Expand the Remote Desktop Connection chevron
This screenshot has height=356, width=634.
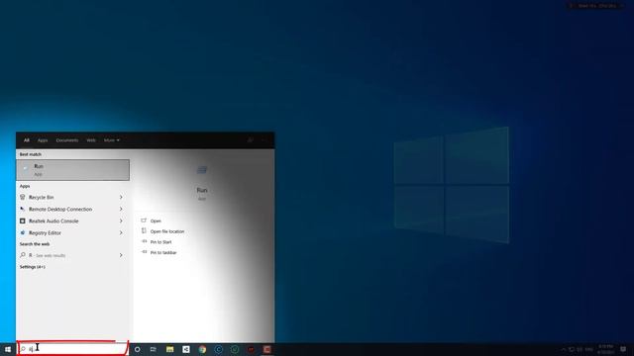pos(121,209)
